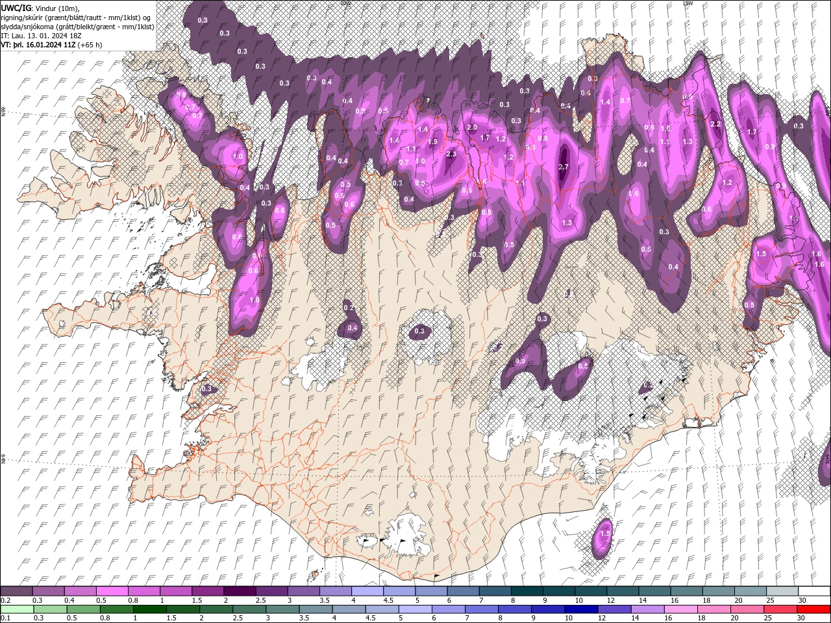Image resolution: width=831 pixels, height=623 pixels.
Task: Click the '0.2' label on the snow scale
Action: [5, 600]
